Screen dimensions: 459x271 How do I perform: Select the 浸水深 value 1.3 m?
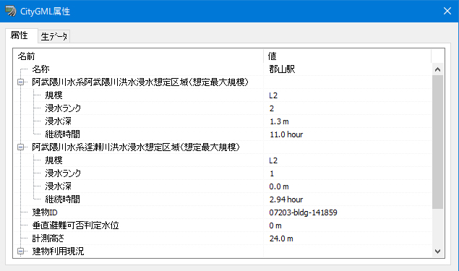click(x=279, y=121)
